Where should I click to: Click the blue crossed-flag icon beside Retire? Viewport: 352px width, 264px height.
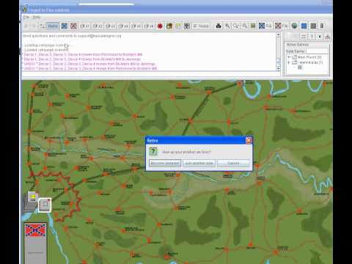(x=65, y=26)
